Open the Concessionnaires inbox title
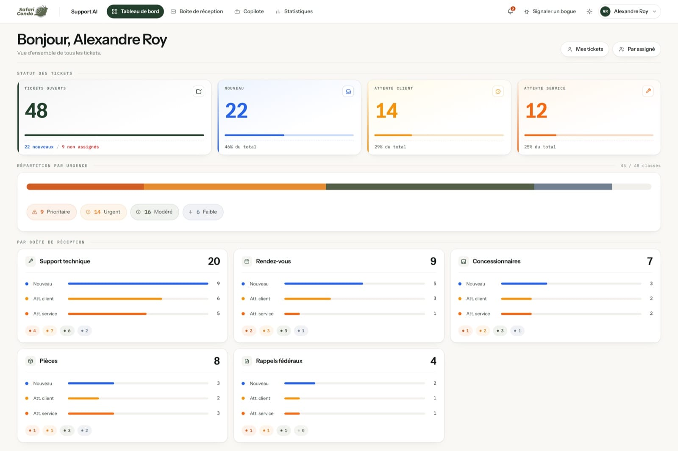 point(496,261)
